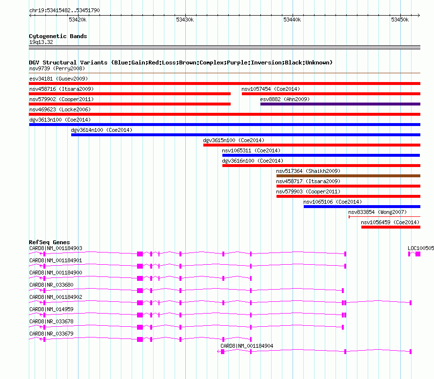The image size is (434, 379).
Task: Click the red nsv1056459 loss bar
Action: click(391, 227)
